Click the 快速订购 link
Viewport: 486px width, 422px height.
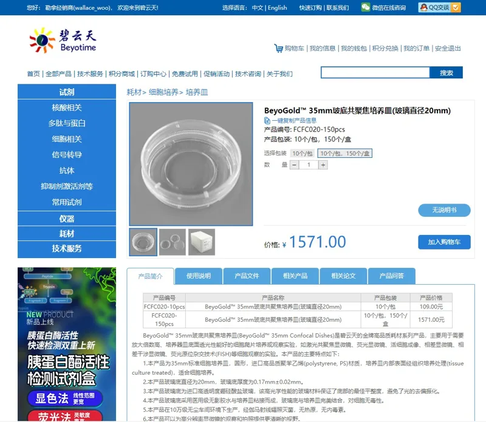(310, 8)
